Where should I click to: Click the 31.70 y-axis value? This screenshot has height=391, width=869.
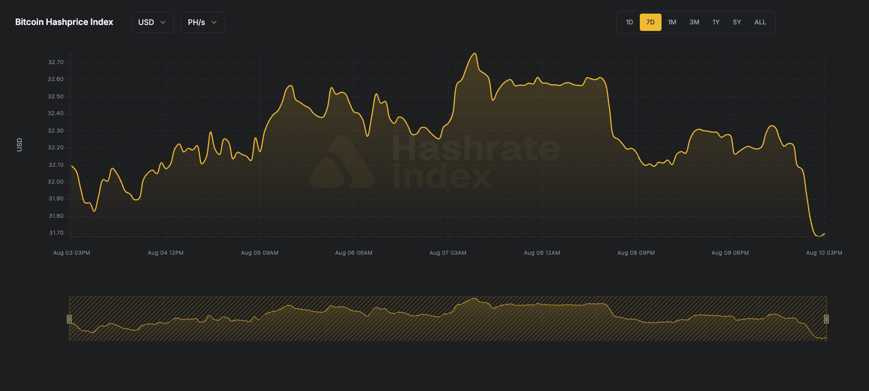(x=56, y=233)
